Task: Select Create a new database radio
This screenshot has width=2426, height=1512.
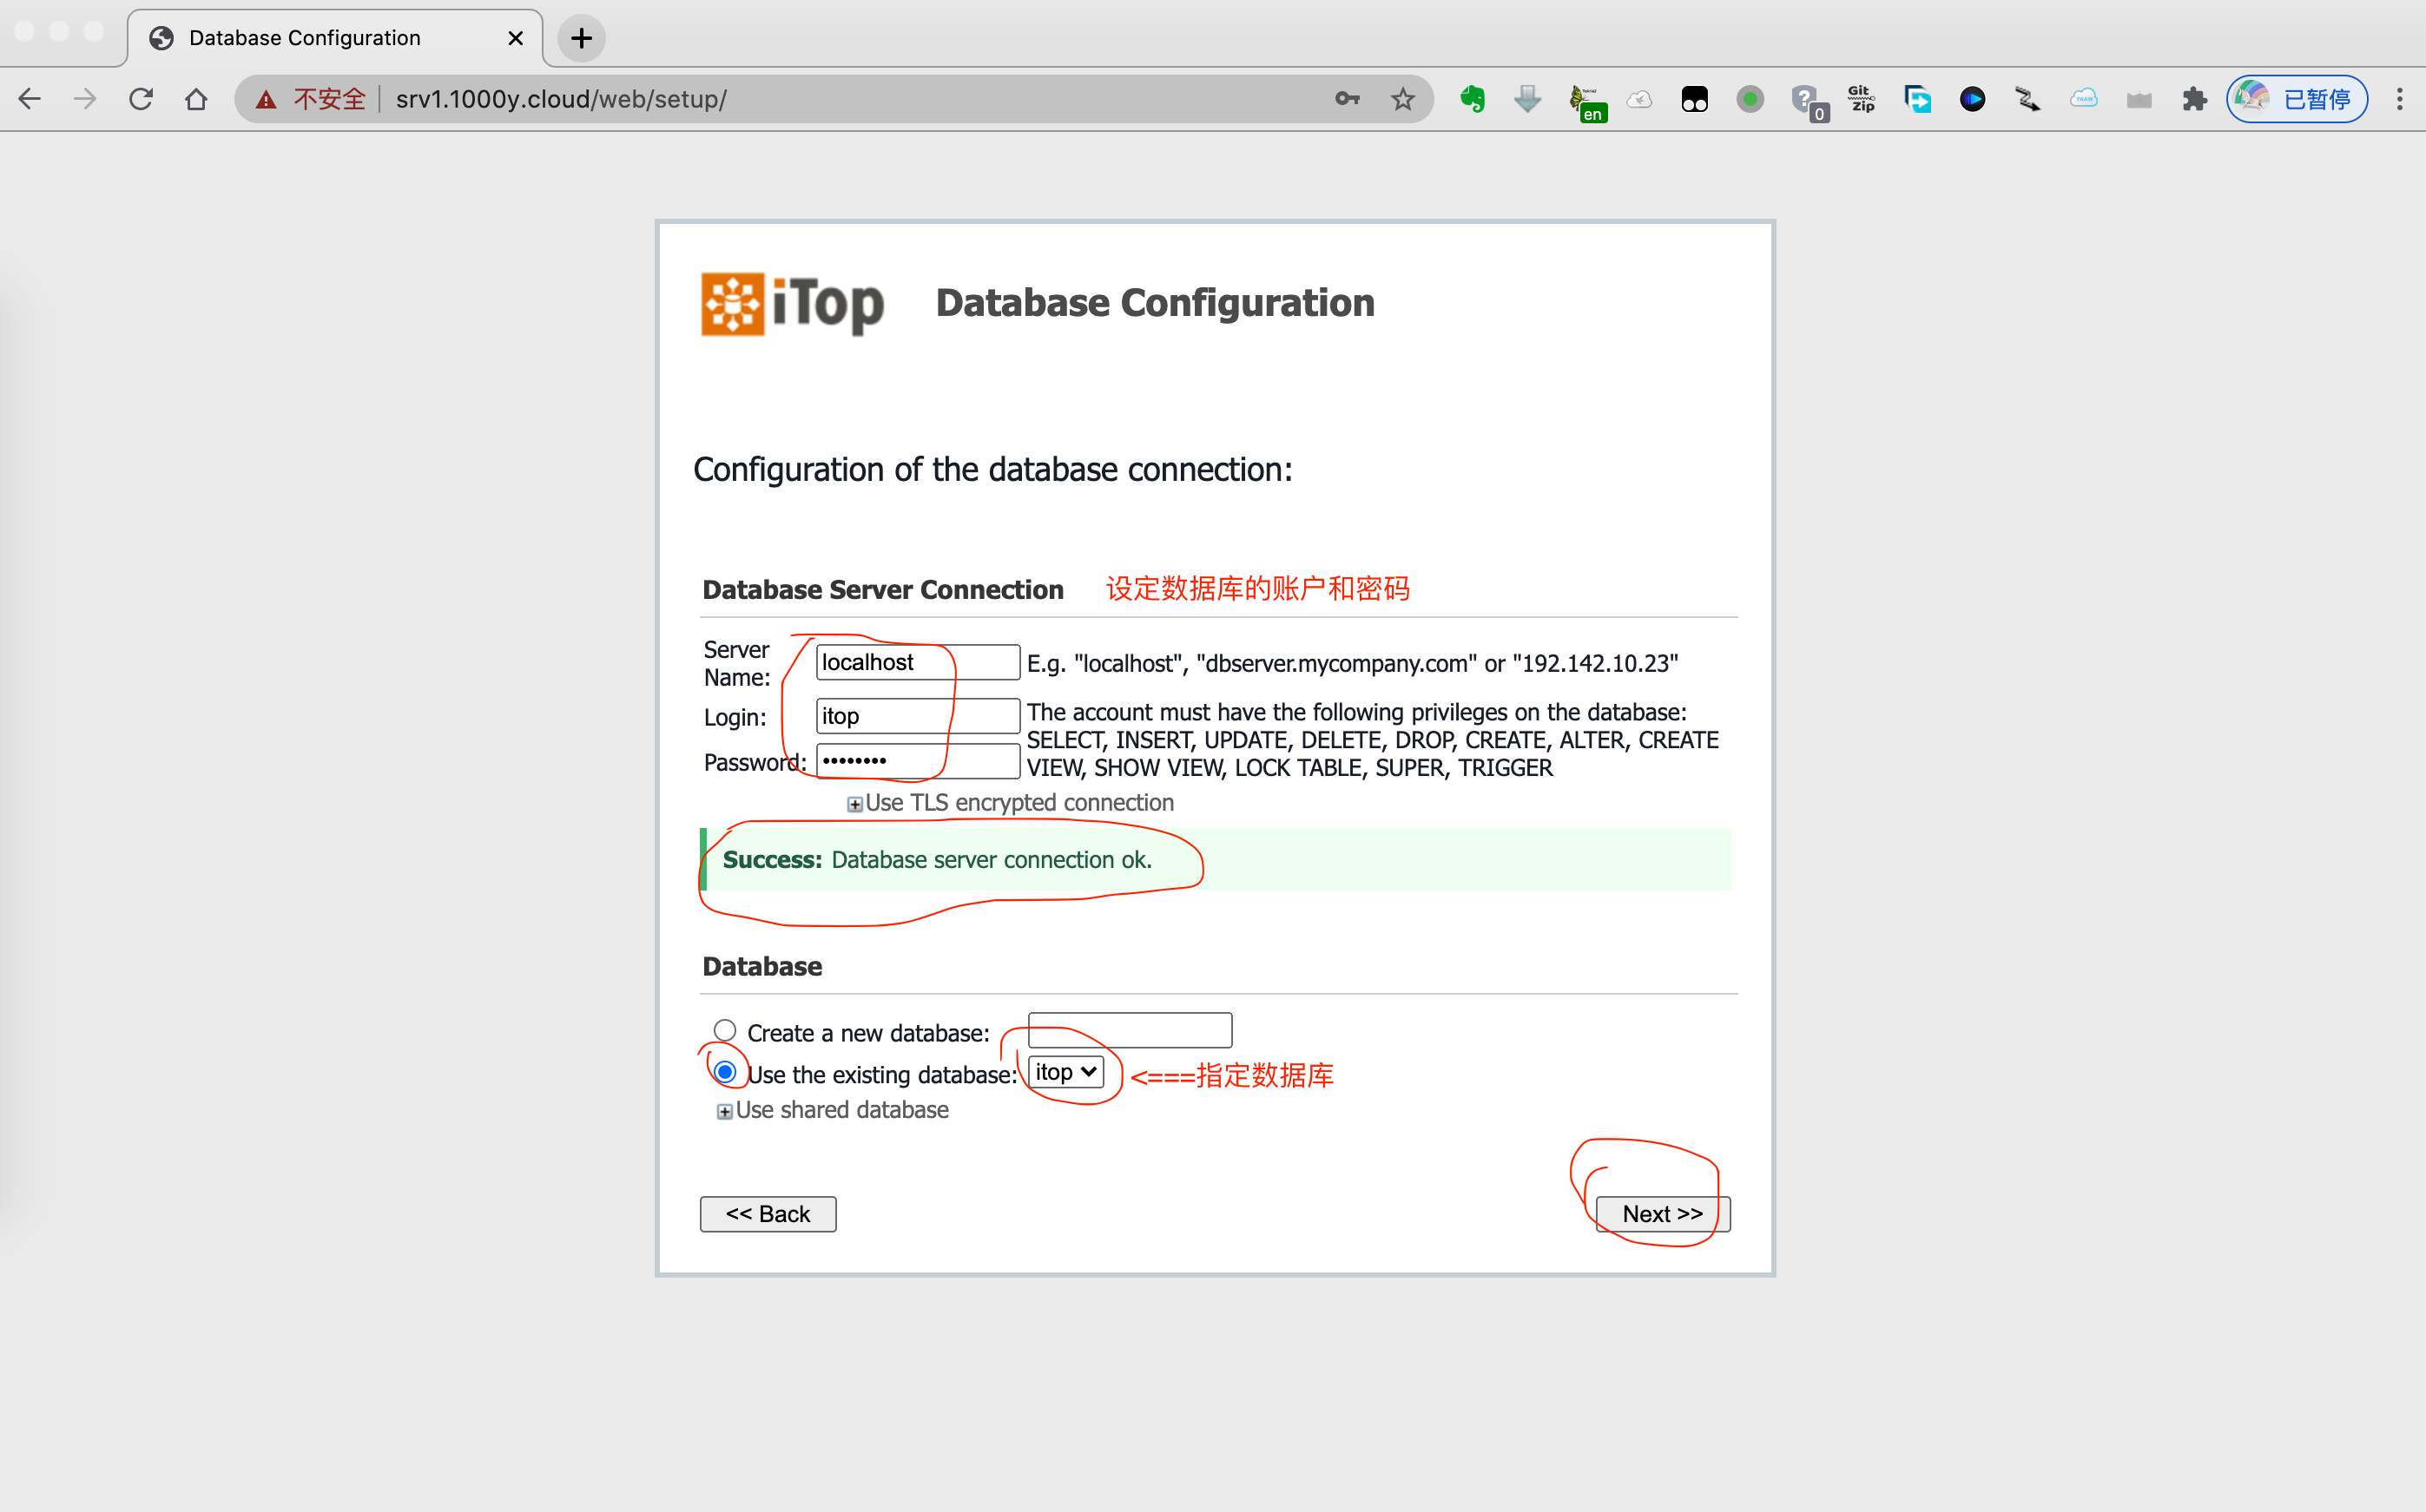Action: [724, 1030]
